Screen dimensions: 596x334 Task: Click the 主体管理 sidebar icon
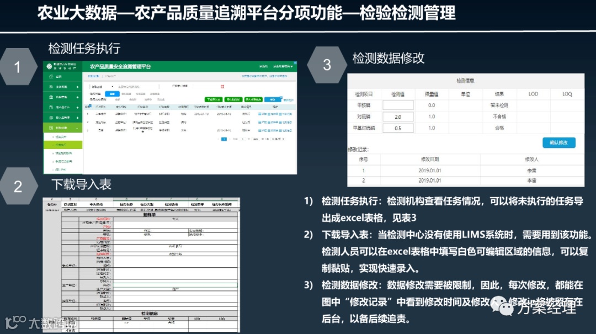click(51, 87)
